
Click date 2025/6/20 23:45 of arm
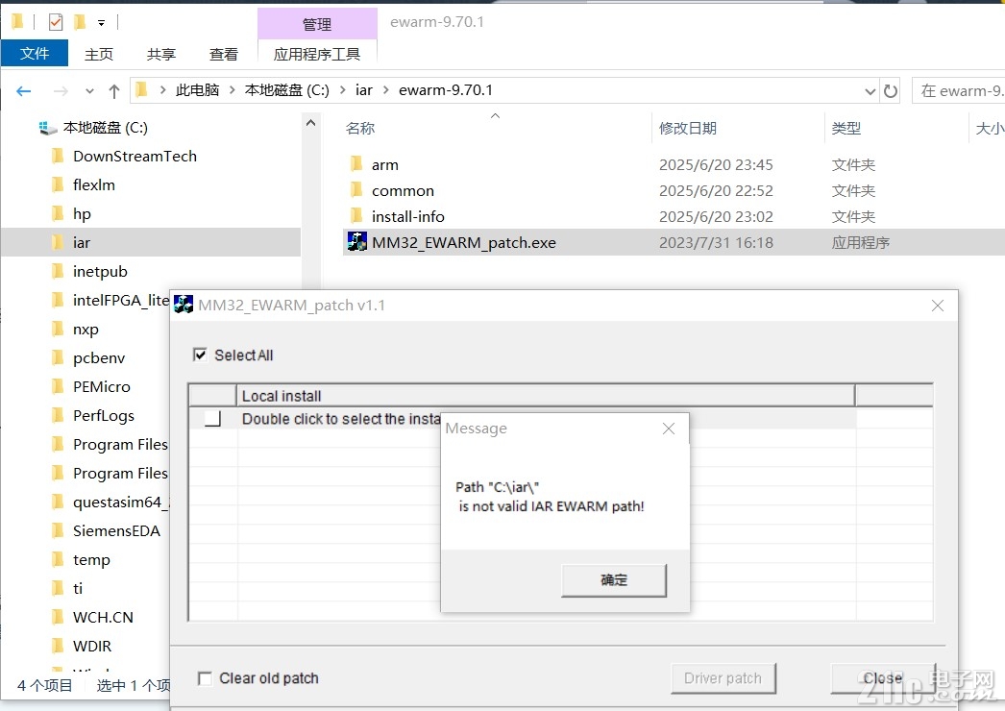pyautogui.click(x=716, y=164)
